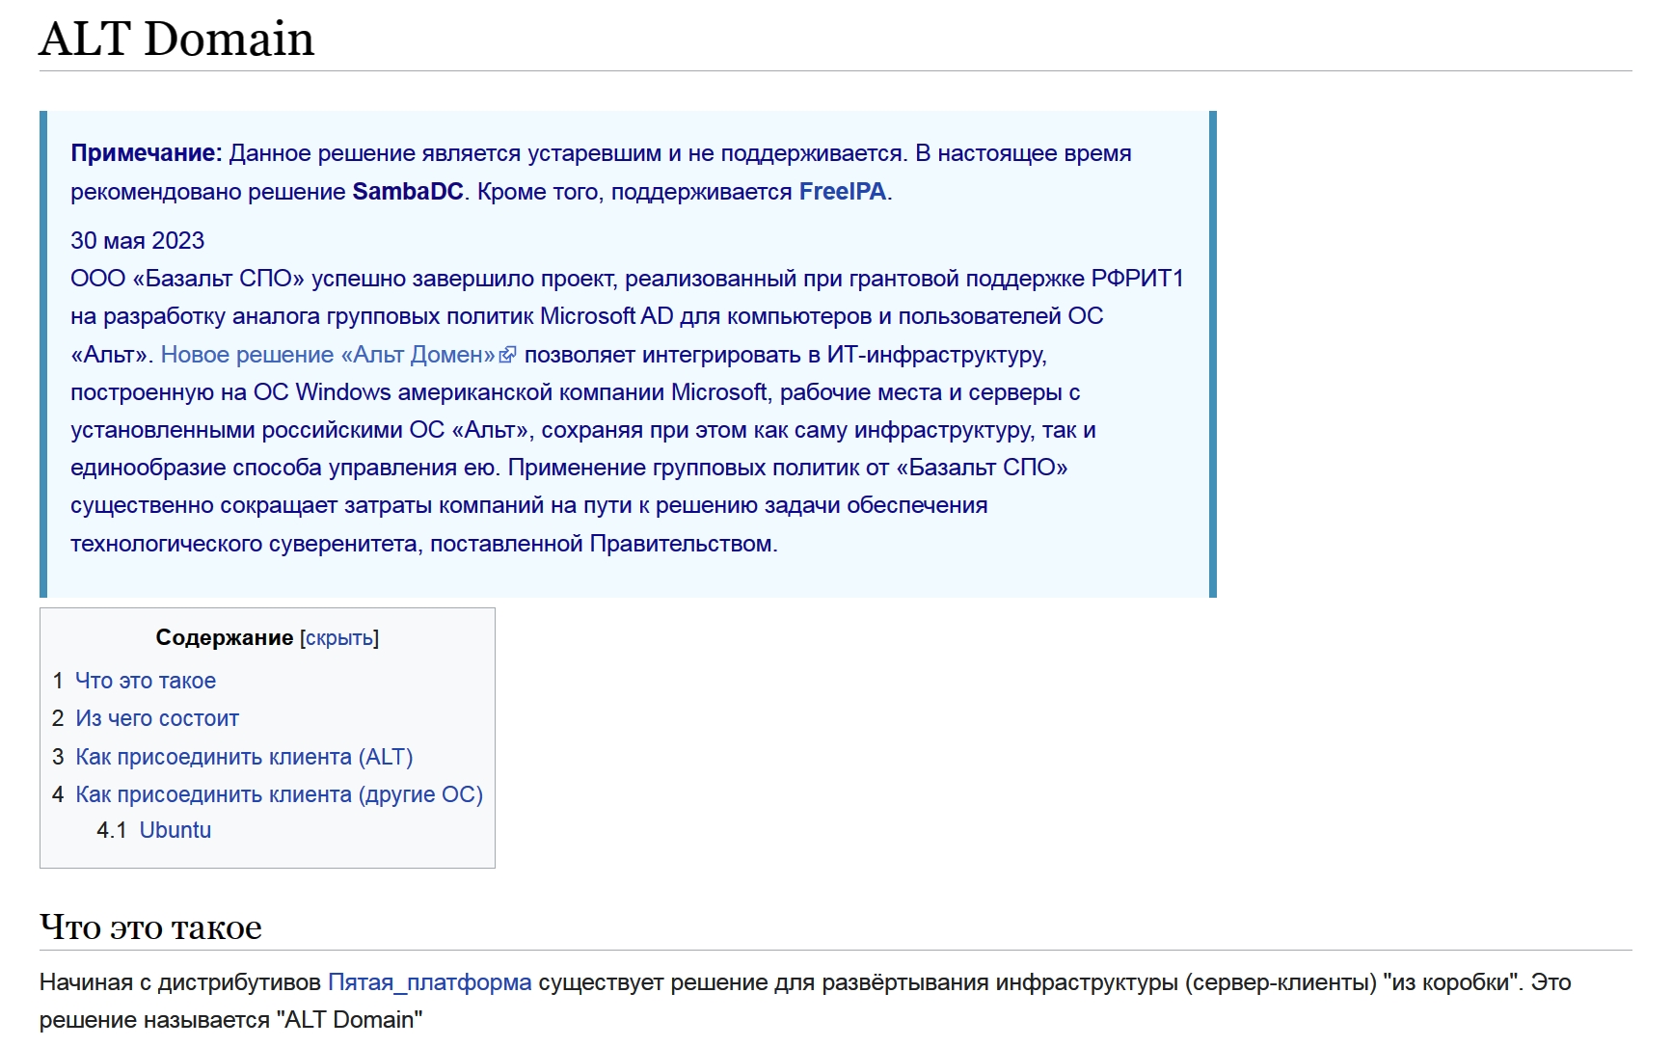
Task: Click the ALT Domain page title
Action: tap(176, 40)
